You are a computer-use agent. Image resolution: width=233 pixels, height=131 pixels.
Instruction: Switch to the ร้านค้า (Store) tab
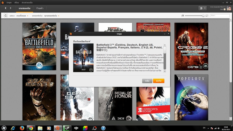pyautogui.click(x=40, y=8)
